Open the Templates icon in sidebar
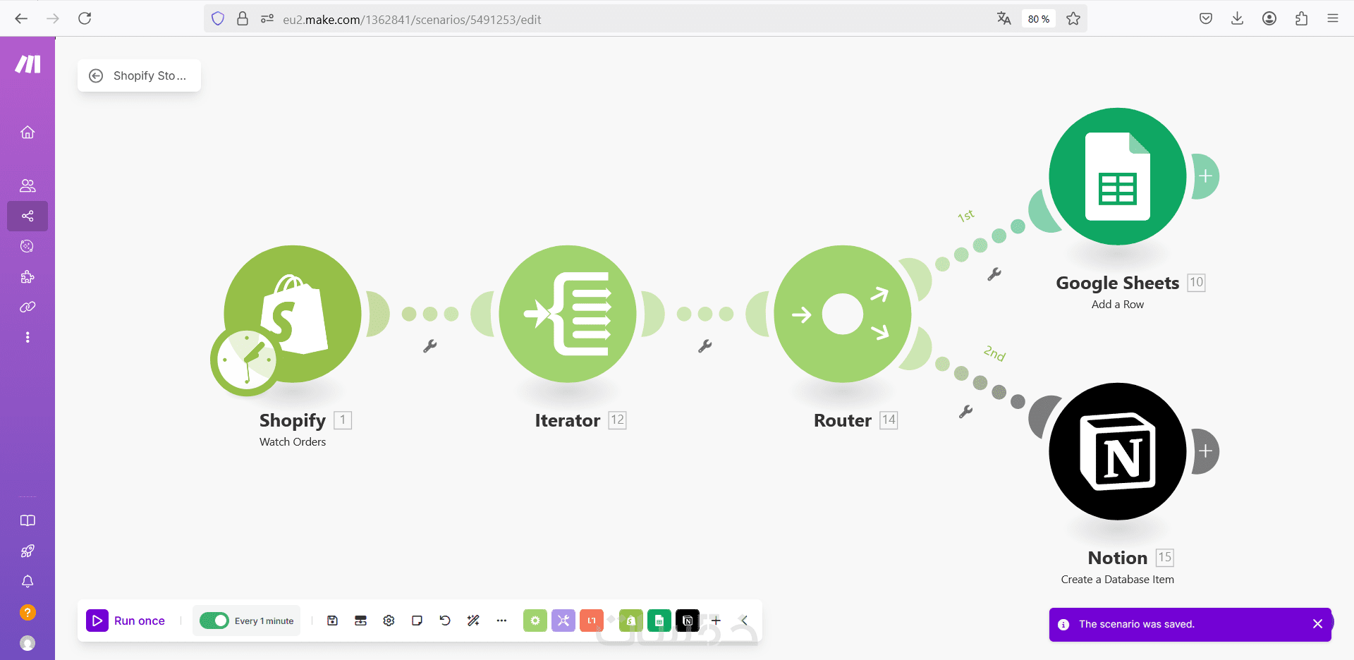The height and width of the screenshot is (660, 1354). point(28,246)
